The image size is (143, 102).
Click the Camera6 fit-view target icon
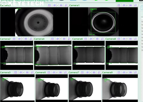point(86,39)
